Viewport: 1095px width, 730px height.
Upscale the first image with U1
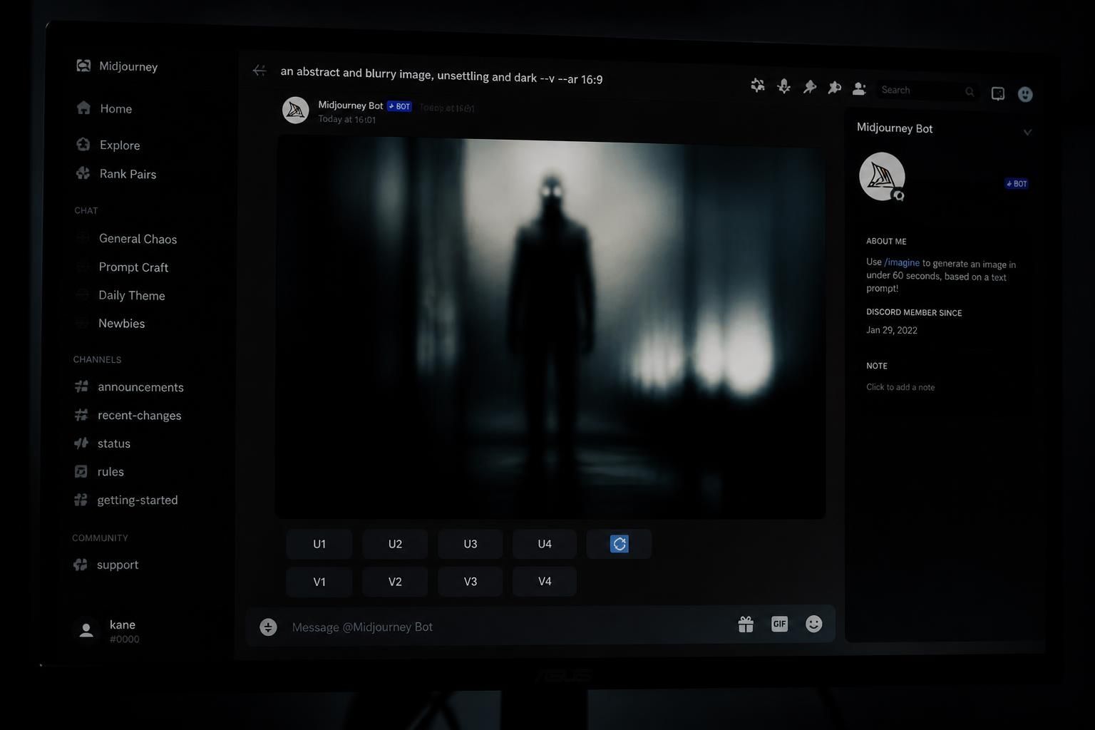pos(319,544)
